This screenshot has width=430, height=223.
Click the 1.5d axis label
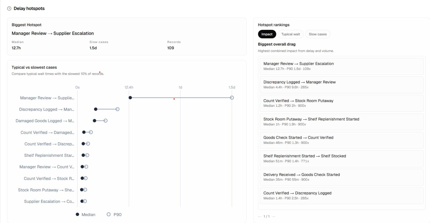232,87
